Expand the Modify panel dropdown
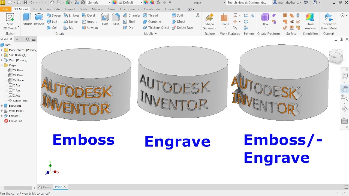349x196 pixels. pyautogui.click(x=156, y=33)
